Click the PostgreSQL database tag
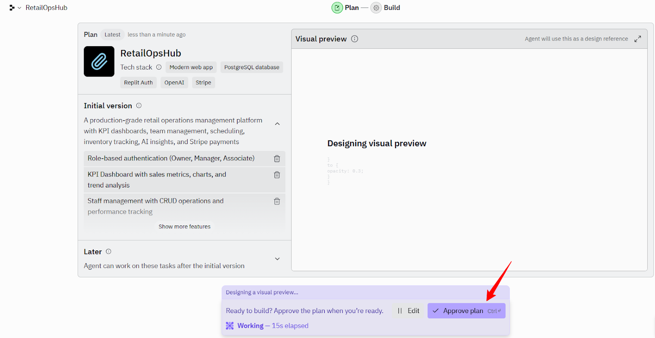 tap(252, 67)
